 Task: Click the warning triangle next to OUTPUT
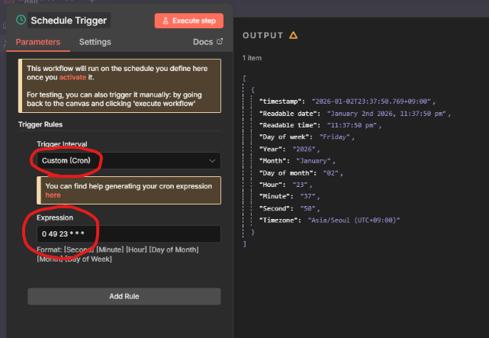(x=294, y=35)
